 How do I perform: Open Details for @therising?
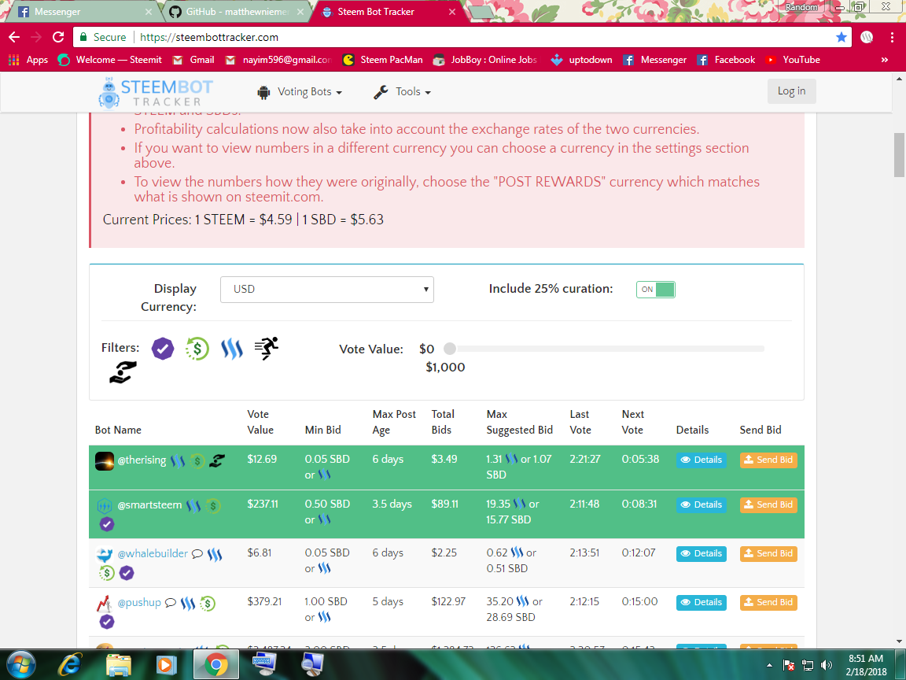pos(702,460)
